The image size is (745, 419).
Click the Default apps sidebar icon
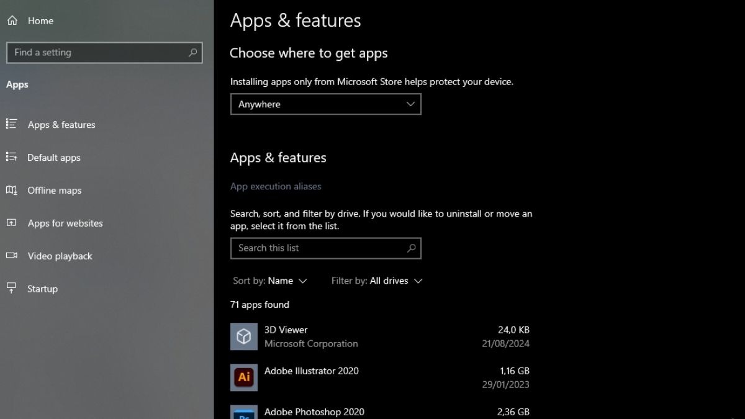pos(11,157)
